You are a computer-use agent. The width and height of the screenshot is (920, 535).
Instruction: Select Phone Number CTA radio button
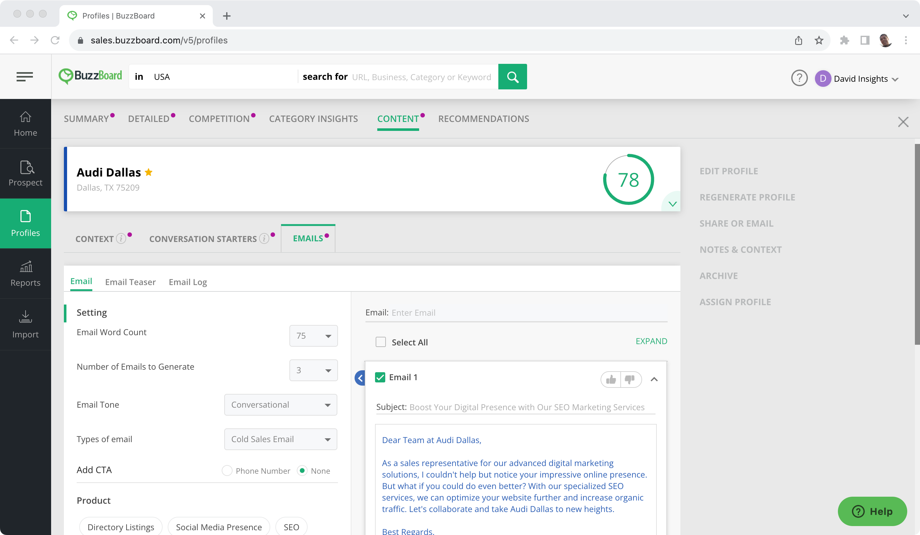[227, 471]
